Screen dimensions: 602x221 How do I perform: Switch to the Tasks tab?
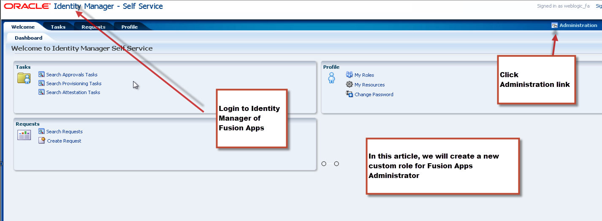click(58, 27)
